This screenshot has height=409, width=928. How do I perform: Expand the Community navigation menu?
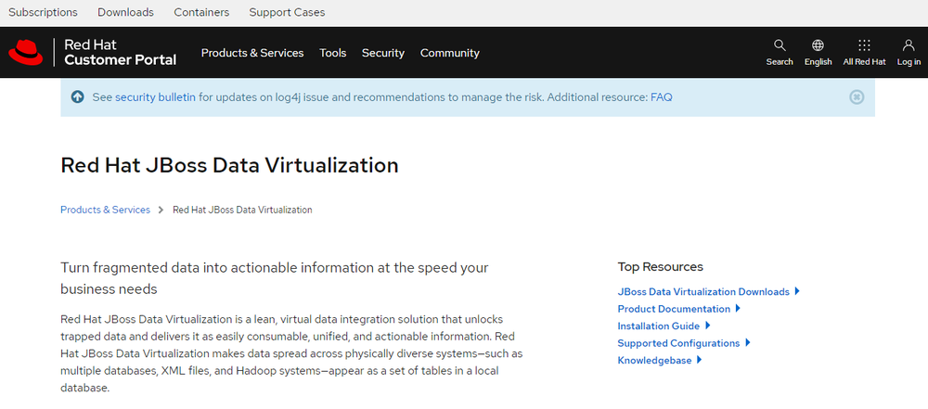click(x=450, y=53)
